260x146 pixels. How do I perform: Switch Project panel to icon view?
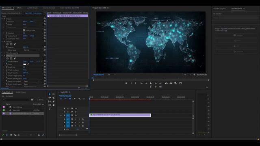[x=11, y=135]
